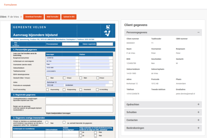Check Ja, vermeld hieronder de gegevens checkbox
Image resolution: width=207 pixels, height=138 pixels.
coord(64,122)
